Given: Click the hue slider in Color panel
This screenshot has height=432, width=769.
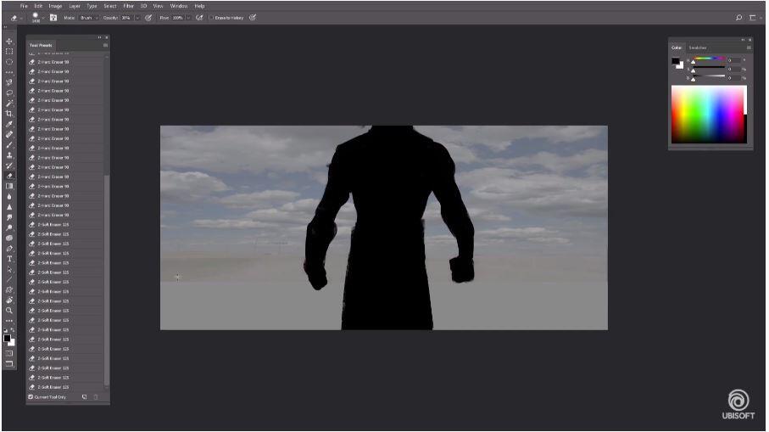Looking at the screenshot, I should click(709, 60).
